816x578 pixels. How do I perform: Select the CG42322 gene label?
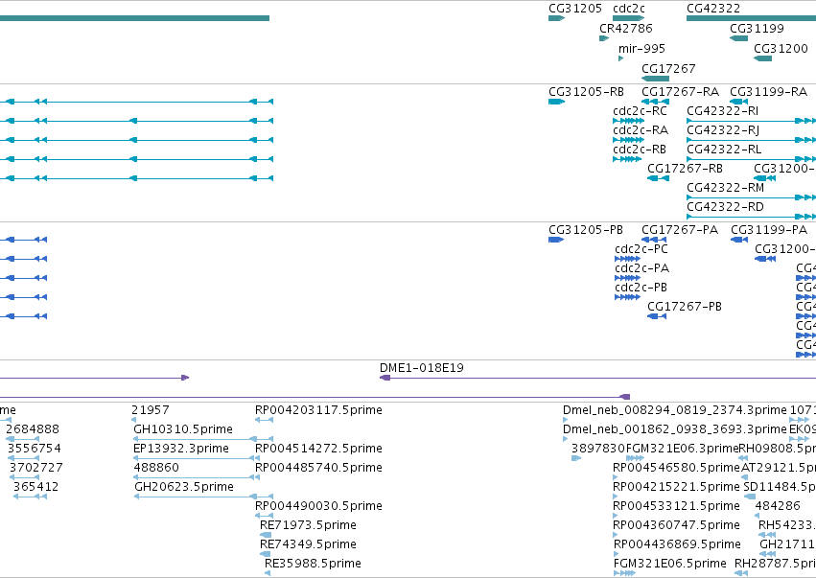(713, 9)
